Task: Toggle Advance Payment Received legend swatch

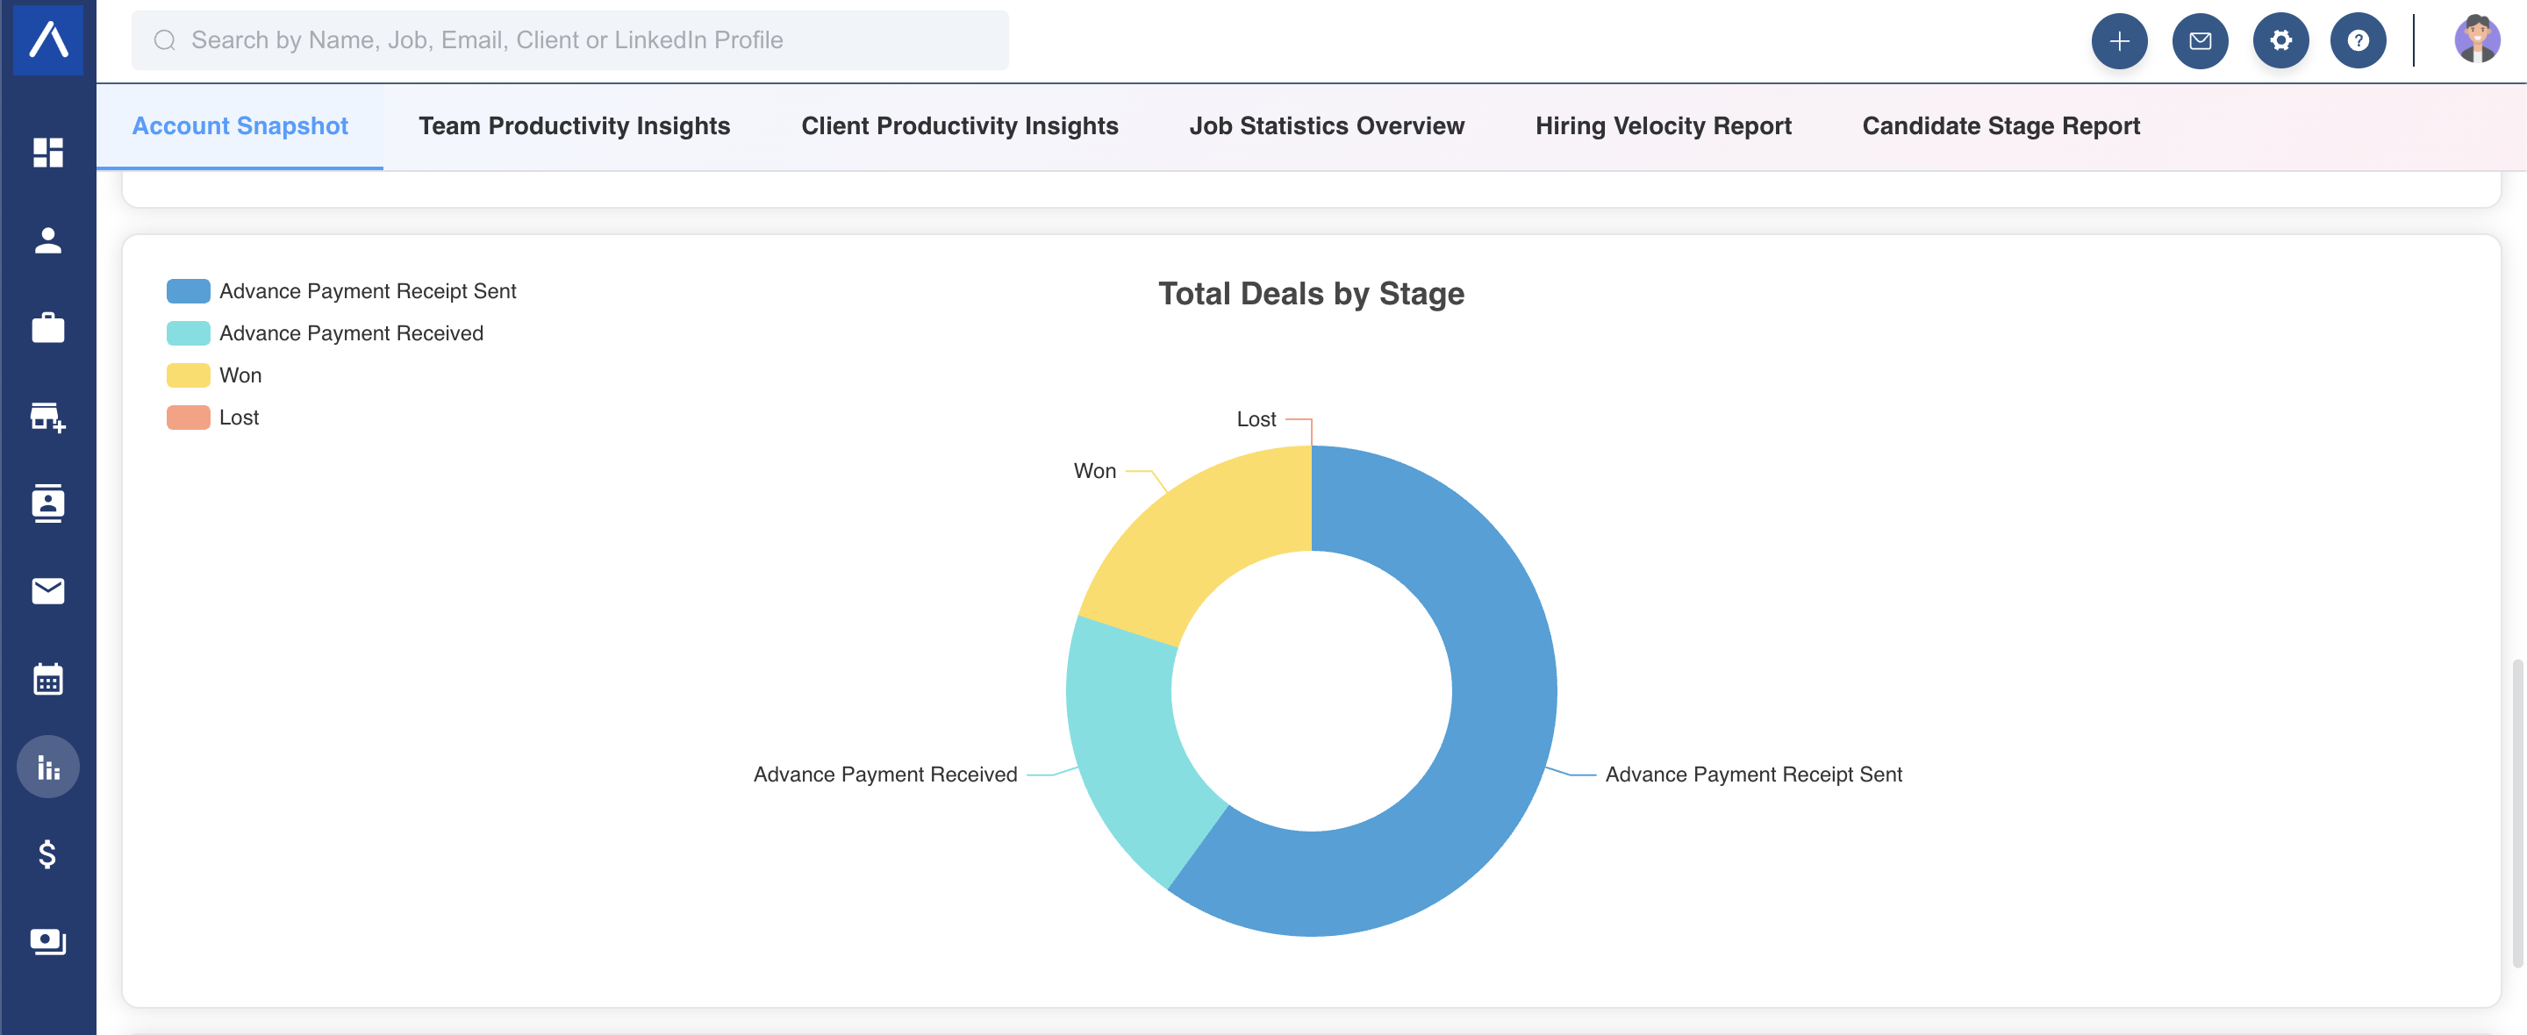Action: (189, 333)
